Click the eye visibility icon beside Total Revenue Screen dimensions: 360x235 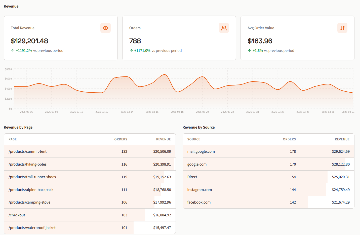pos(105,28)
